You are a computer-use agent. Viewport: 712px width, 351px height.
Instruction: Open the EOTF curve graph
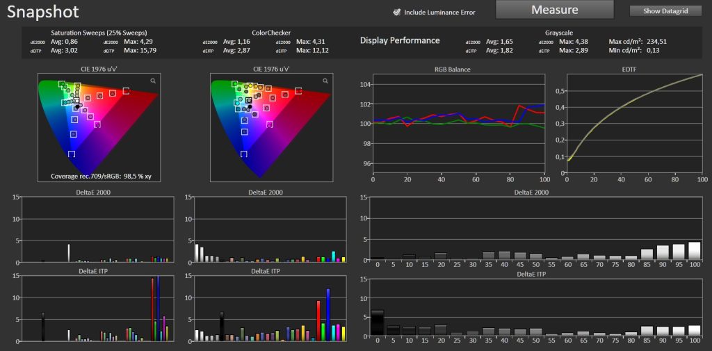634,124
